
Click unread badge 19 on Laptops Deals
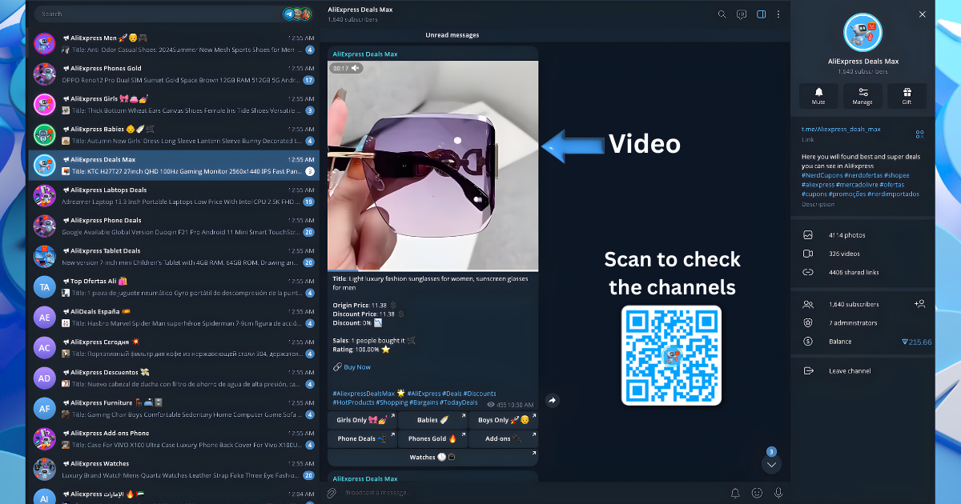tap(308, 202)
